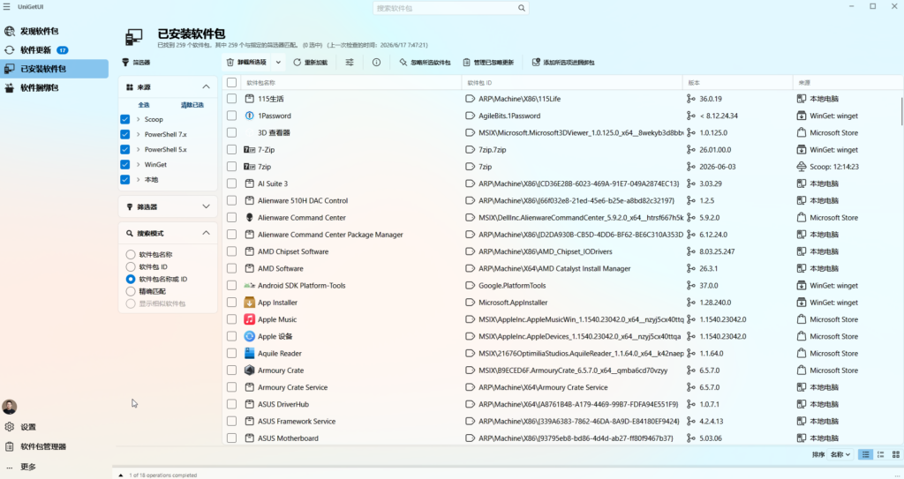Screen dimensions: 904x479
Task: Click the 7-Zip package icon
Action: tap(249, 149)
